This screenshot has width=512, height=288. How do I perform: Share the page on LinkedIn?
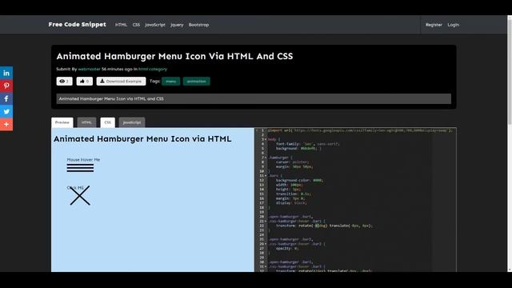(6, 73)
